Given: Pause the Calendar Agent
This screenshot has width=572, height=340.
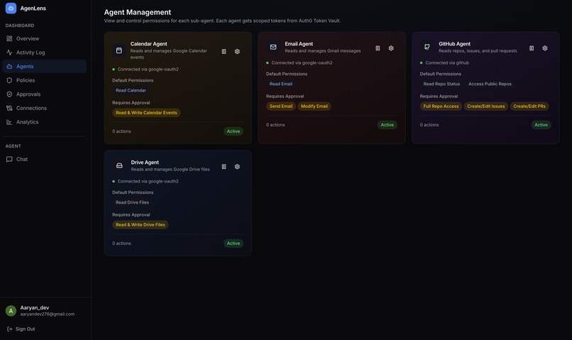Looking at the screenshot, I should tap(224, 51).
